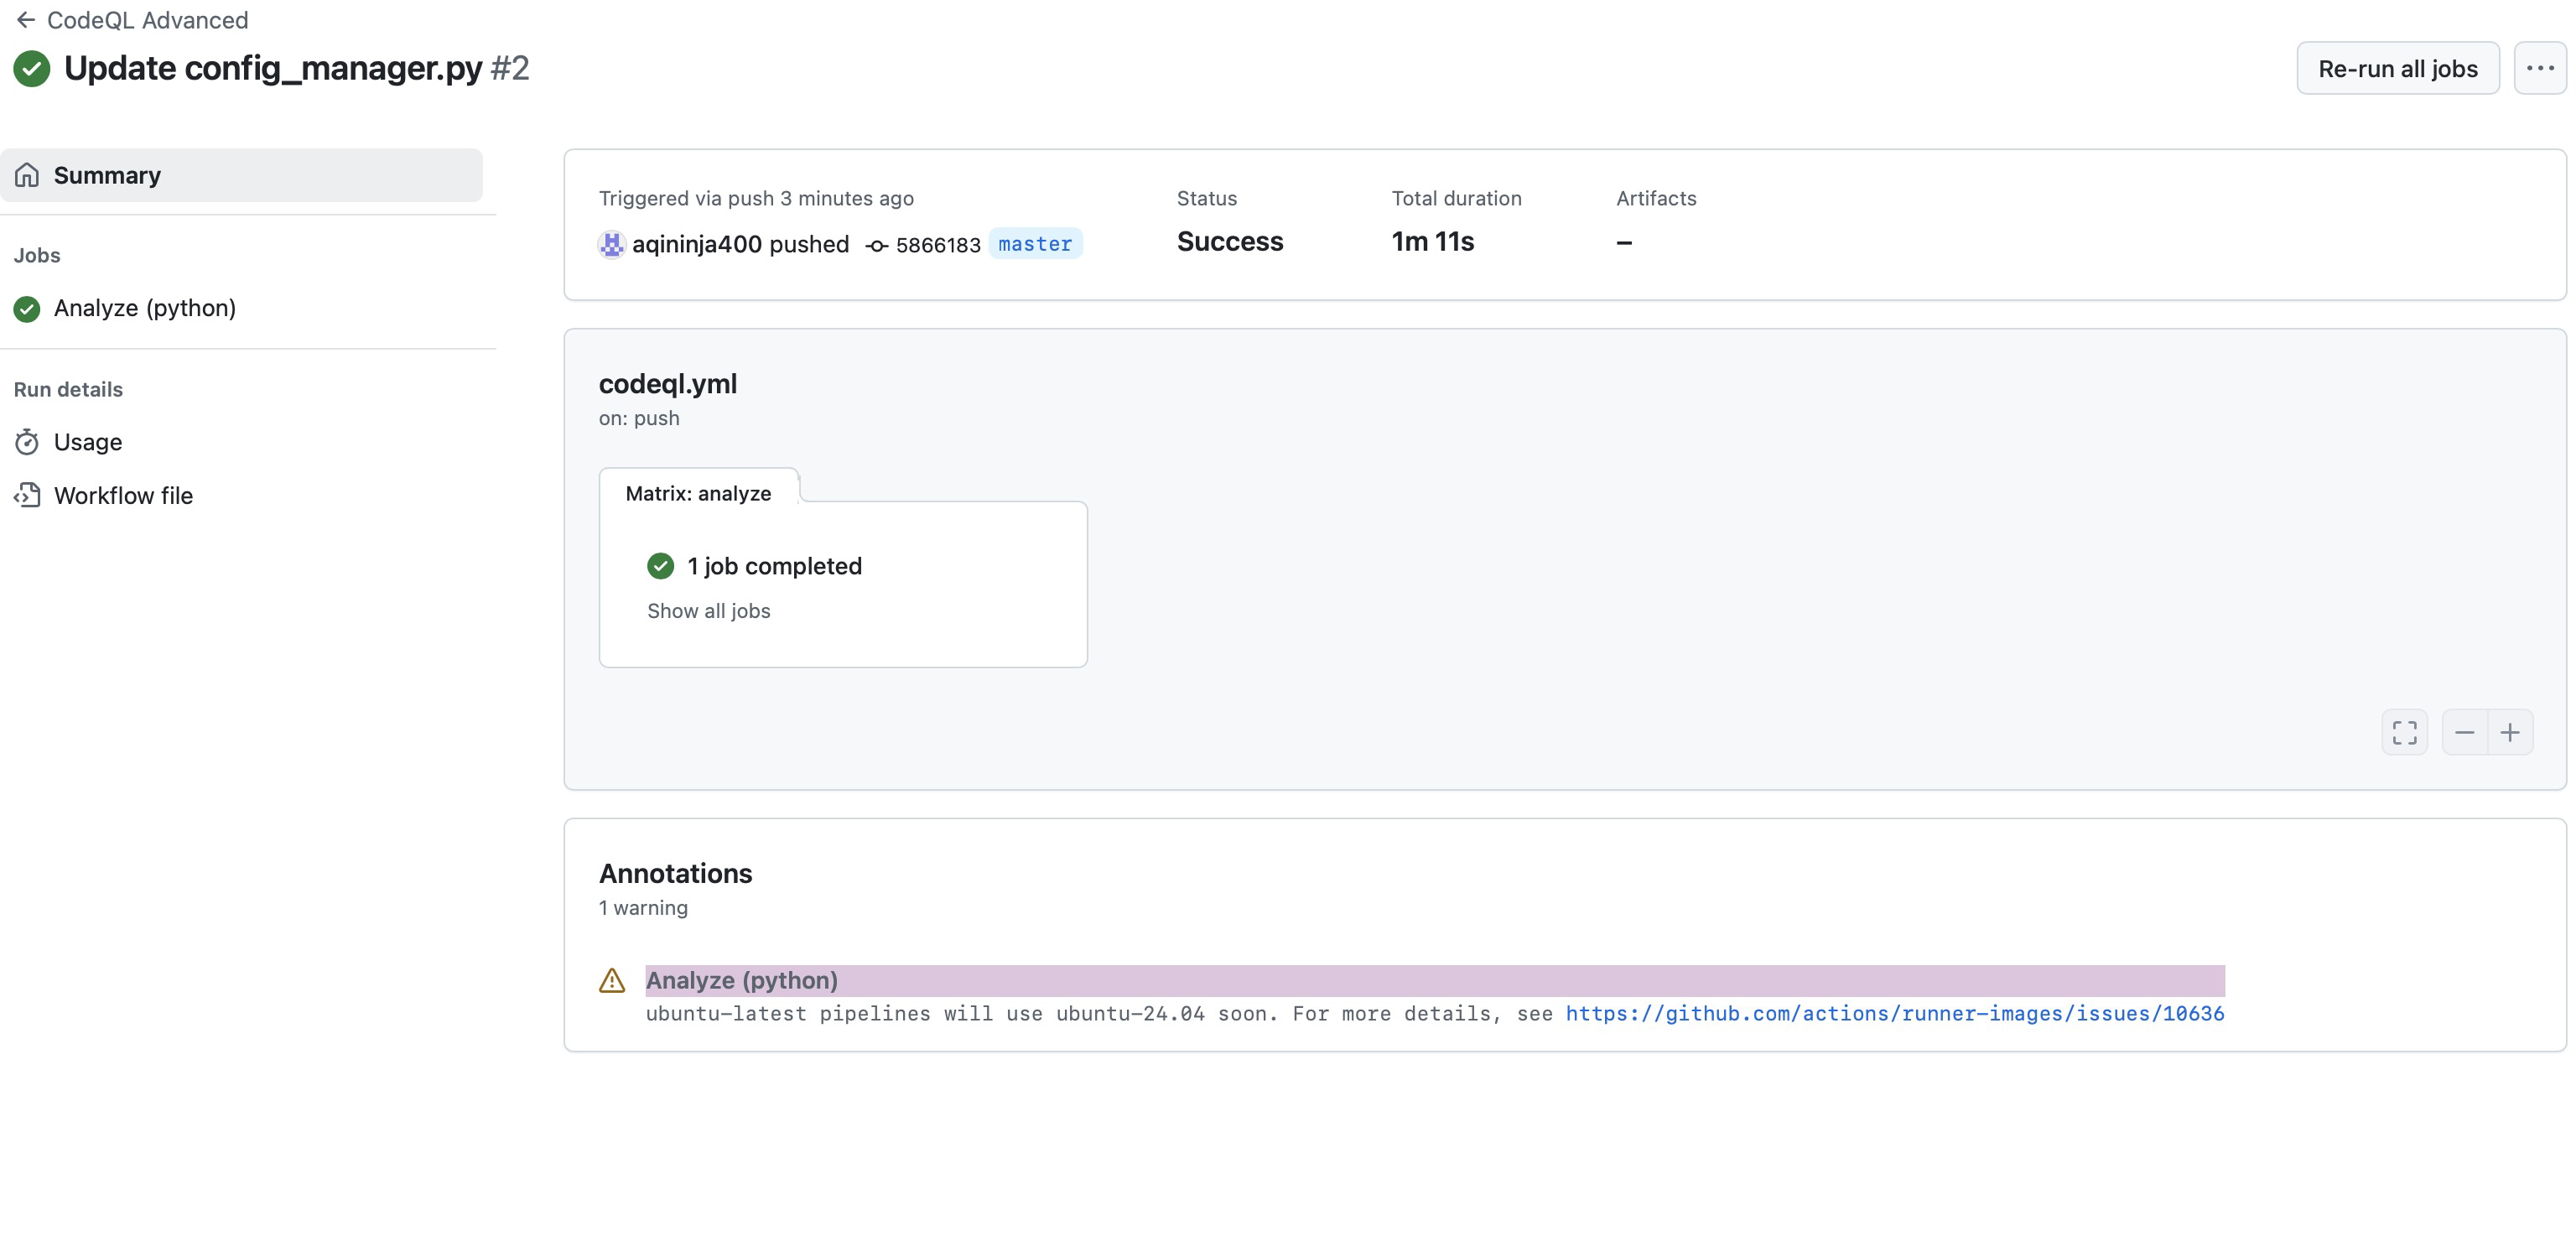The image size is (2576, 1236).
Task: Open the Analyze (python) job in sidebar
Action: click(x=145, y=308)
